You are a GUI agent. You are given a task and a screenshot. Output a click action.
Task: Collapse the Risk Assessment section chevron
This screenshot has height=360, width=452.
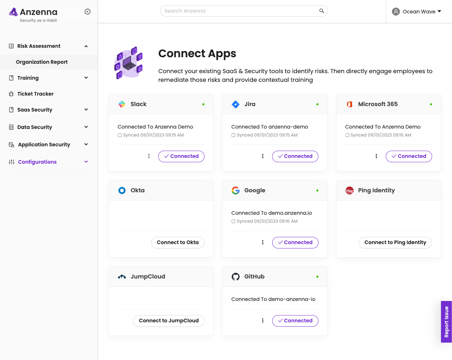86,46
